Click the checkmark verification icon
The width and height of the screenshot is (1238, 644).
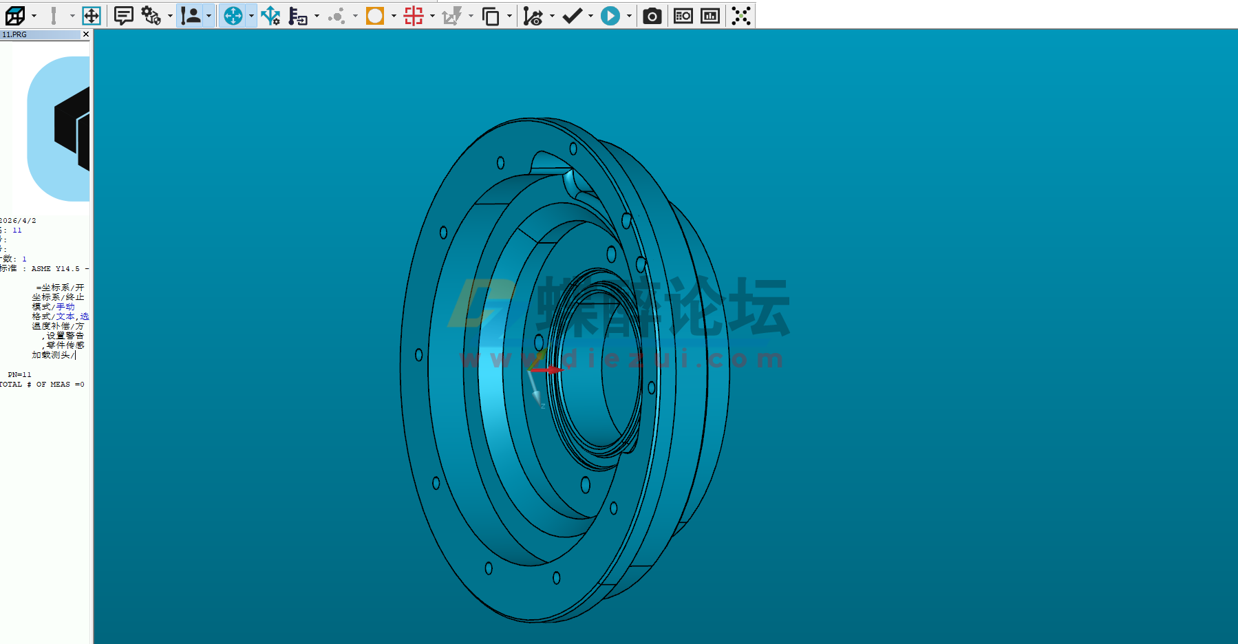pyautogui.click(x=573, y=15)
